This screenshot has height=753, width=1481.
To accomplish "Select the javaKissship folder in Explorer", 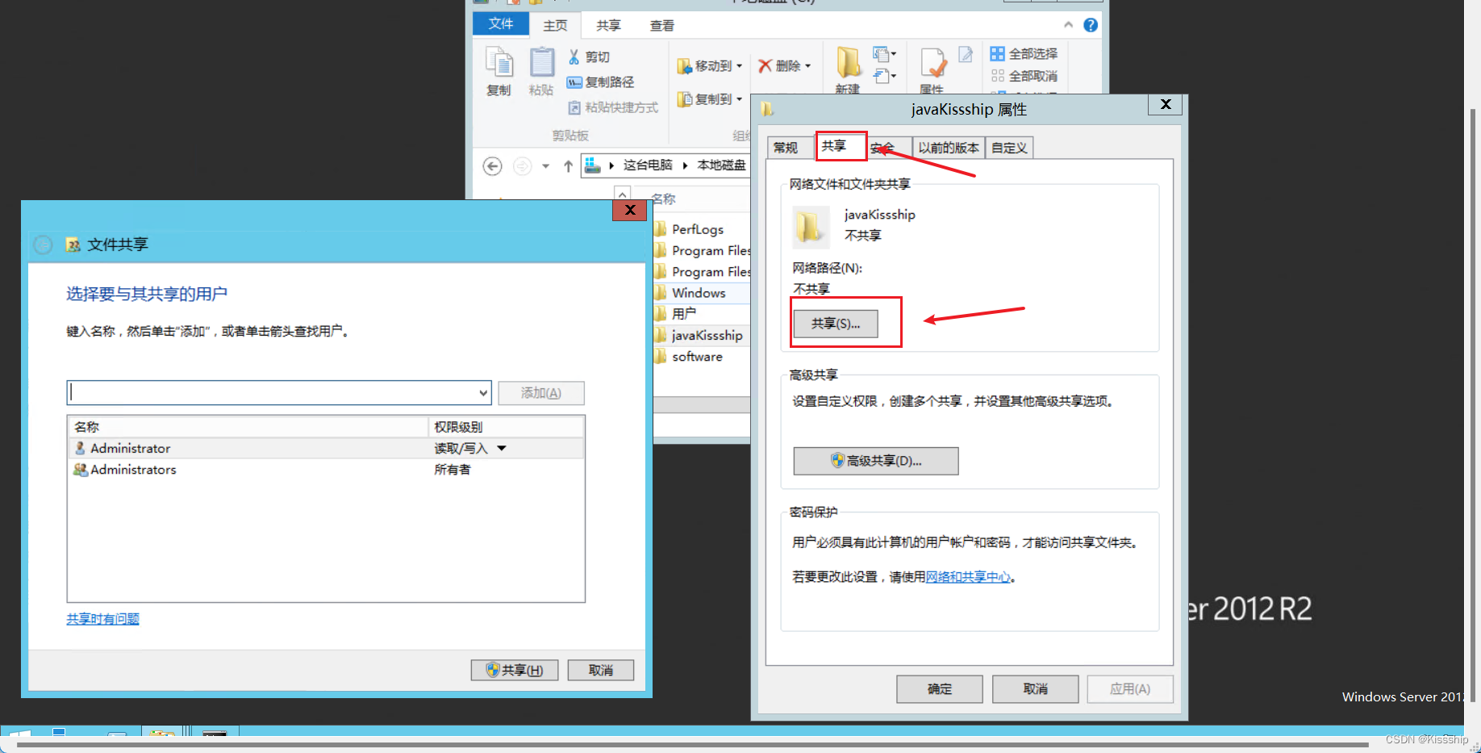I will [x=703, y=335].
